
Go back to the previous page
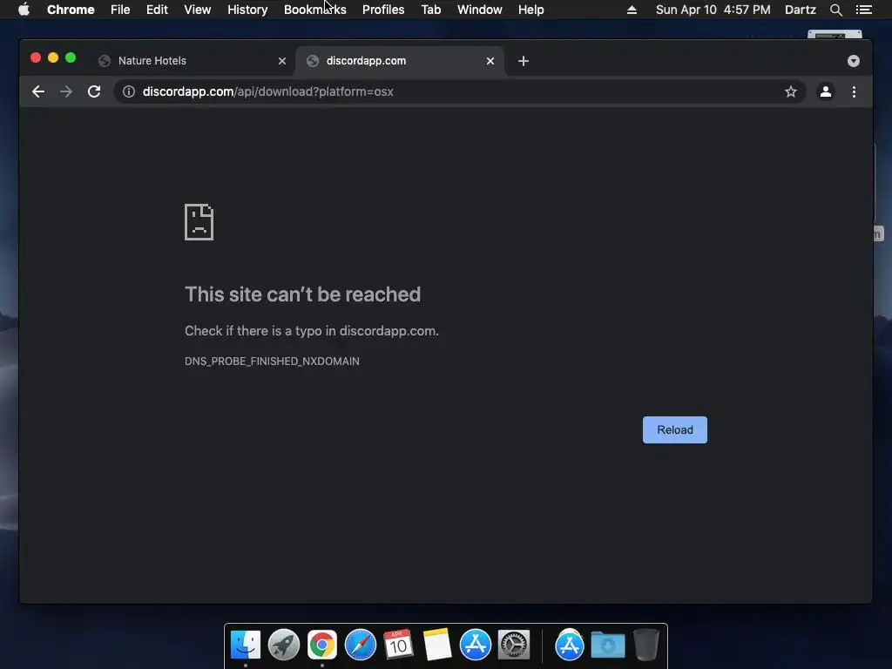click(38, 91)
